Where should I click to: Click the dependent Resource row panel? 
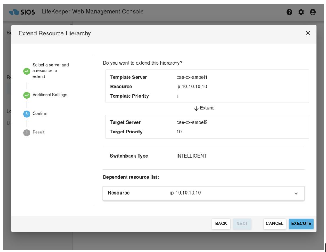(x=197, y=193)
